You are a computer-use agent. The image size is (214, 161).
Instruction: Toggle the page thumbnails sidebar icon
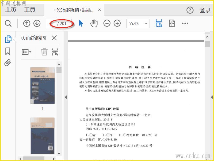click(8, 39)
